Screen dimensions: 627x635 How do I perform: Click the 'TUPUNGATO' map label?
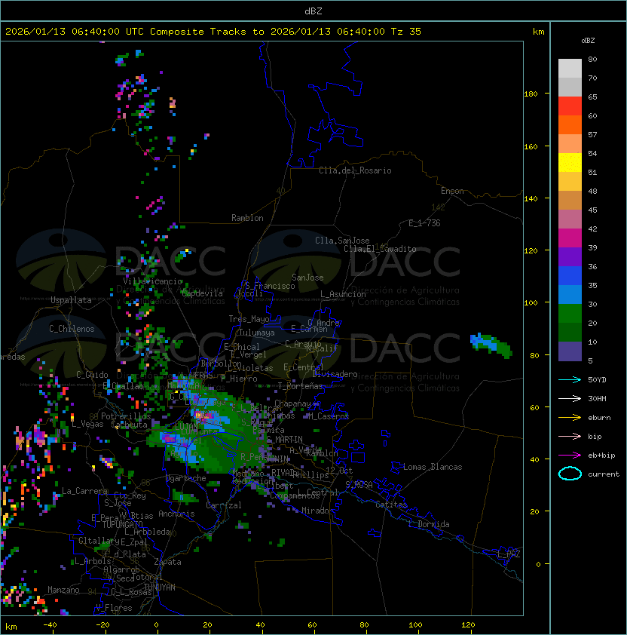pyautogui.click(x=122, y=525)
